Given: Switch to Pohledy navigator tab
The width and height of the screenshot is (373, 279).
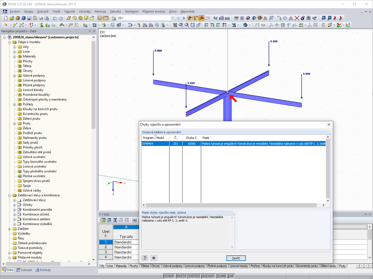Looking at the screenshot, I should click(x=43, y=270).
